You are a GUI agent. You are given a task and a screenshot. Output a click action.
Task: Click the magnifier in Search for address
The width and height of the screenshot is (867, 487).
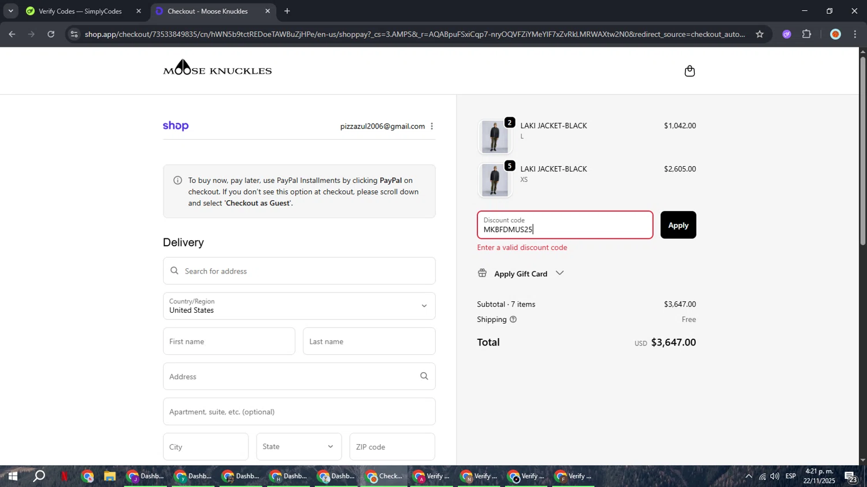[175, 271]
